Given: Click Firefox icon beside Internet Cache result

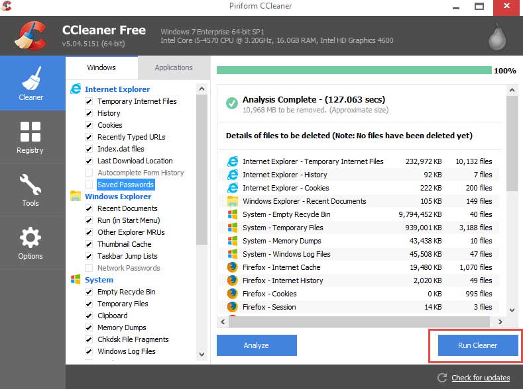Looking at the screenshot, I should (233, 267).
